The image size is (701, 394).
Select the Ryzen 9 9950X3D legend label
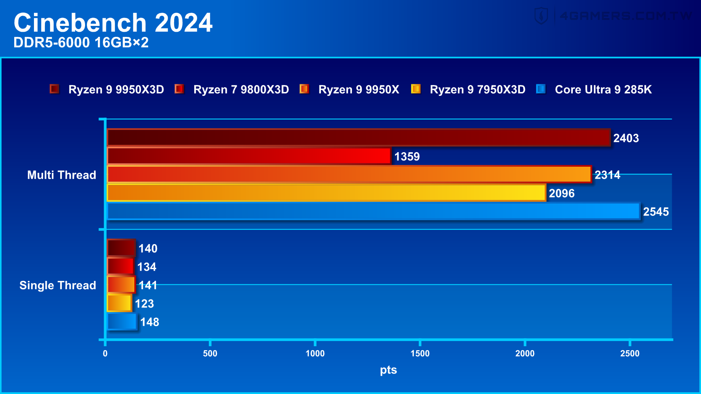116,89
